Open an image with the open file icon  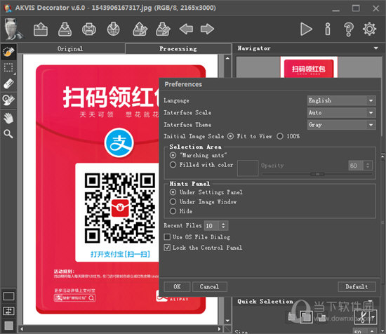coord(41,29)
